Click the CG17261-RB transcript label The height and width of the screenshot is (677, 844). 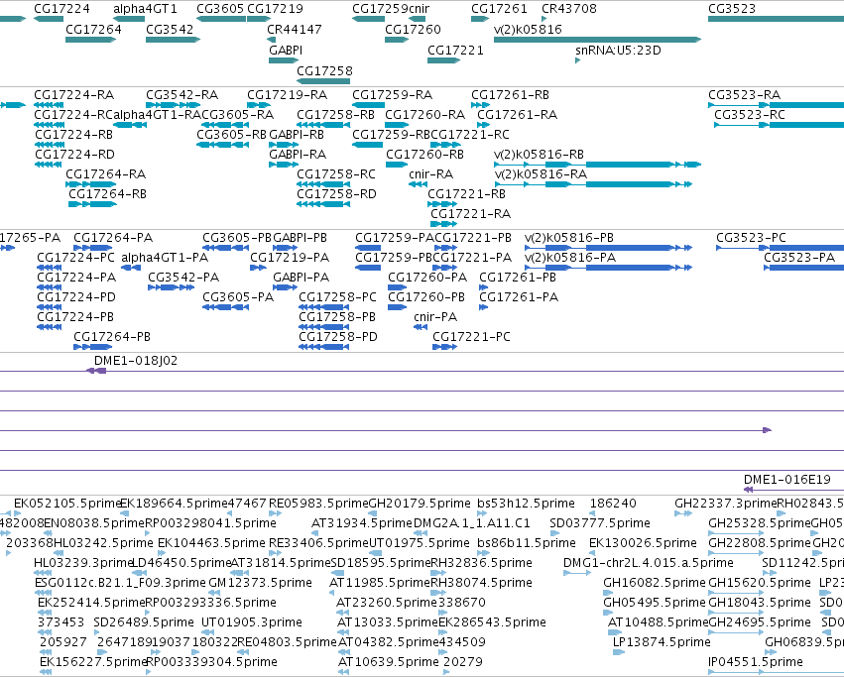click(x=511, y=95)
